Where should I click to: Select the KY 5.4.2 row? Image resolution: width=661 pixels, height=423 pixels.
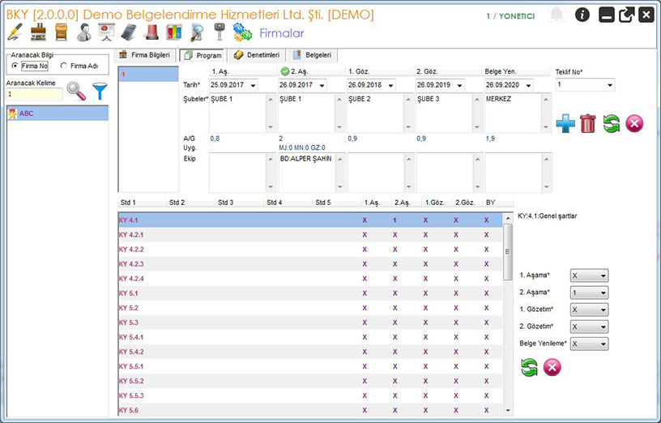point(310,352)
